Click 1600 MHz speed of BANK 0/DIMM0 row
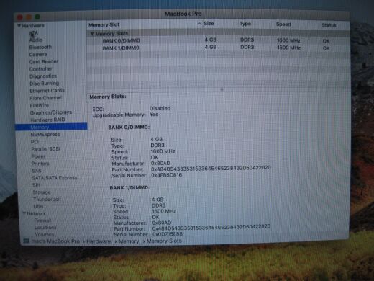 click(x=288, y=40)
